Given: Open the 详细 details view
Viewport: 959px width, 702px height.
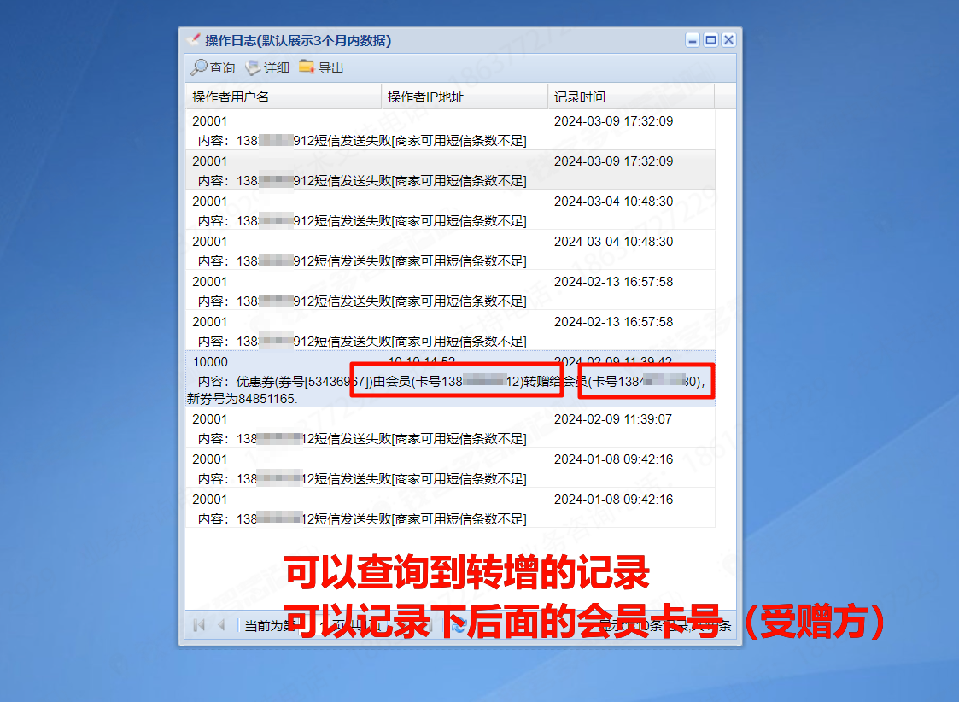Looking at the screenshot, I should tap(267, 67).
